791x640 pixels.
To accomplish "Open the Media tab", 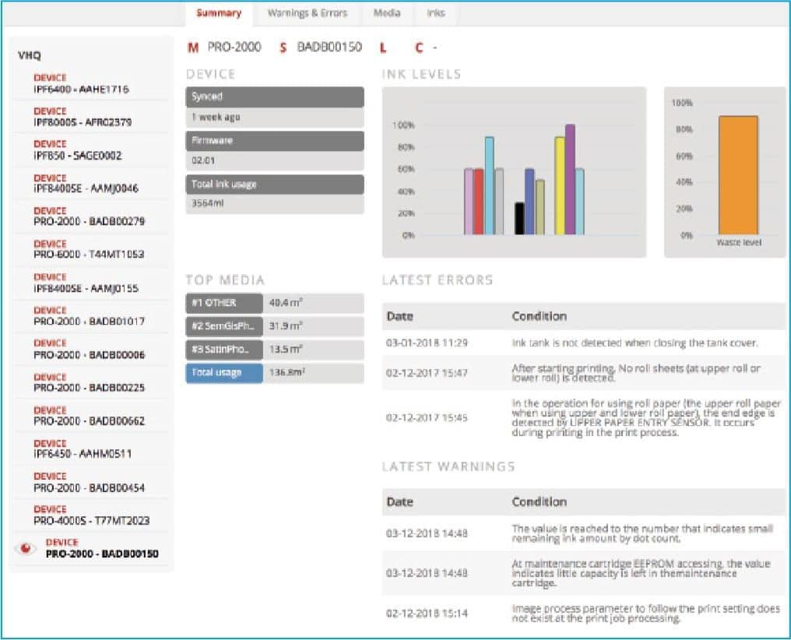I will [x=387, y=13].
